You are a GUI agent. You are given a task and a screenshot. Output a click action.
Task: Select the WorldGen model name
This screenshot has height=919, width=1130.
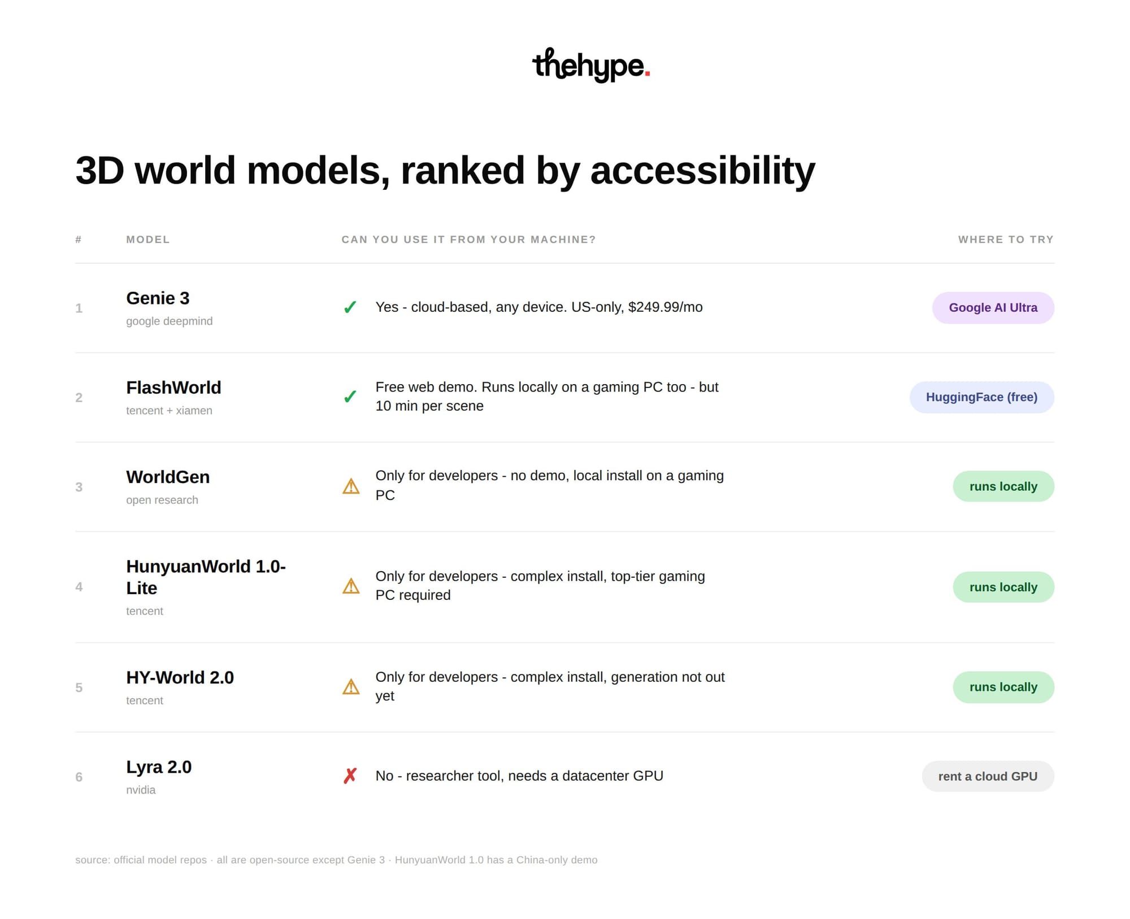tap(168, 477)
